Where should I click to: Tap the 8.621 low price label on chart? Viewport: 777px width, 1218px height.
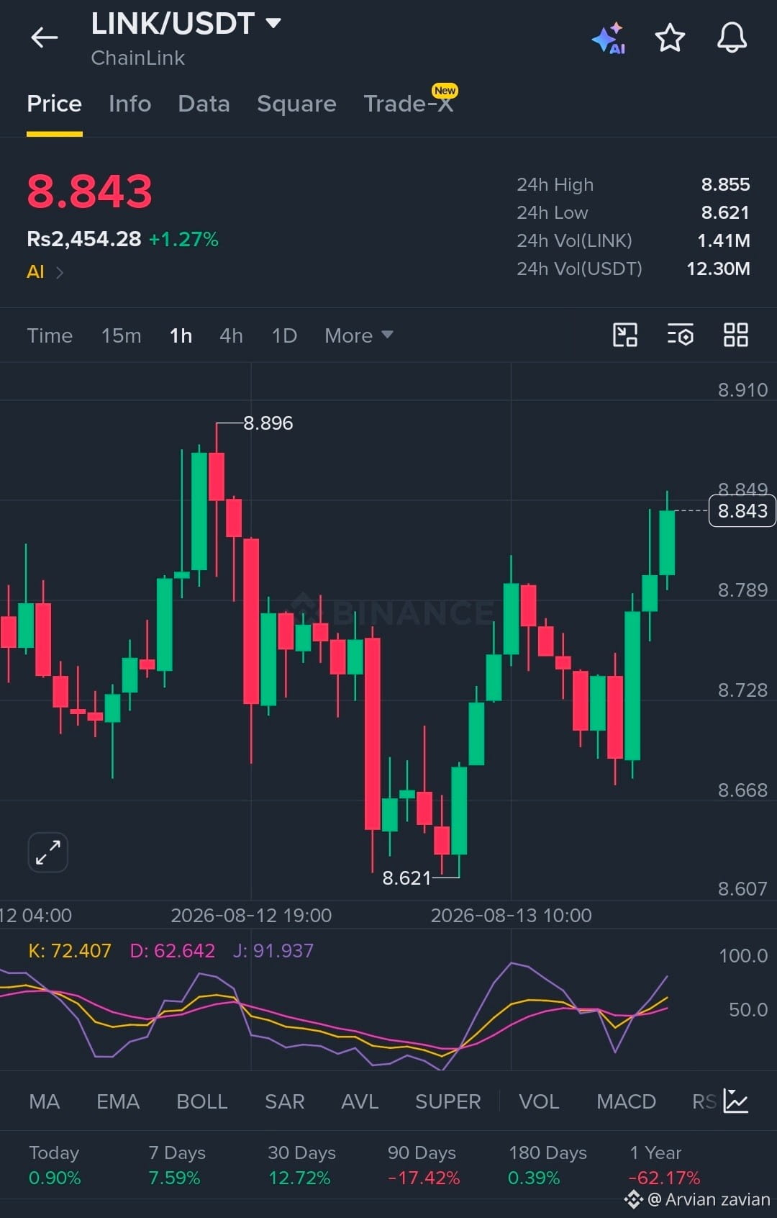coord(406,878)
